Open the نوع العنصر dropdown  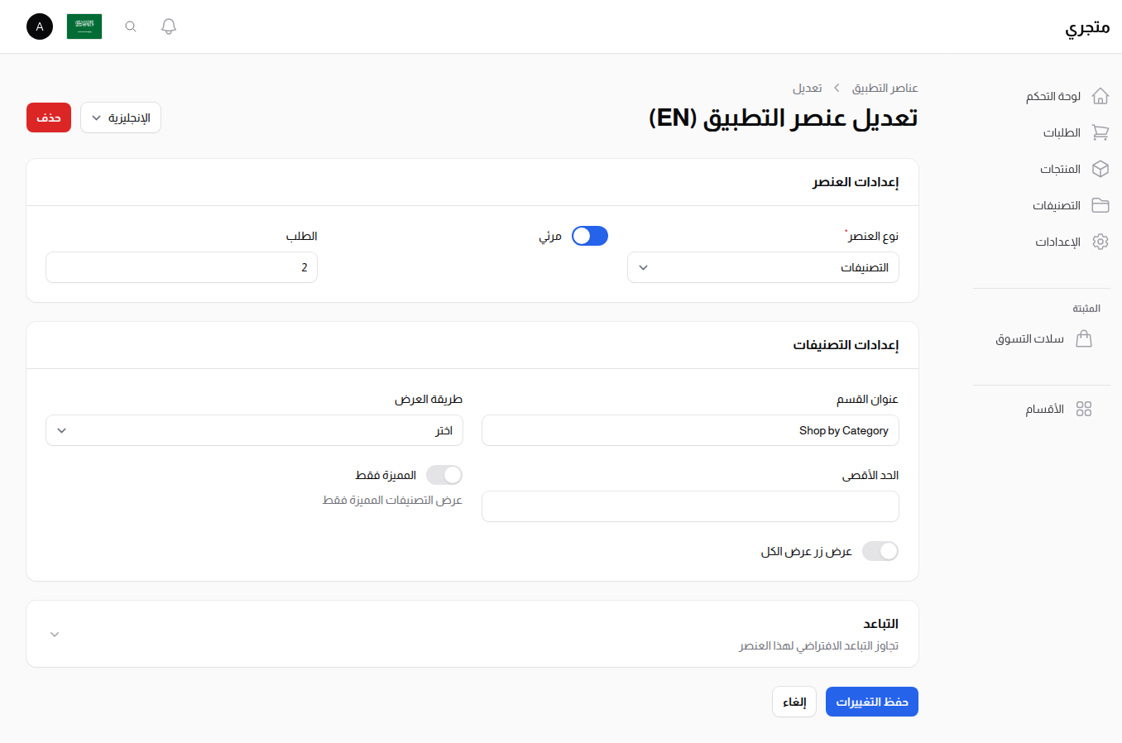(762, 266)
